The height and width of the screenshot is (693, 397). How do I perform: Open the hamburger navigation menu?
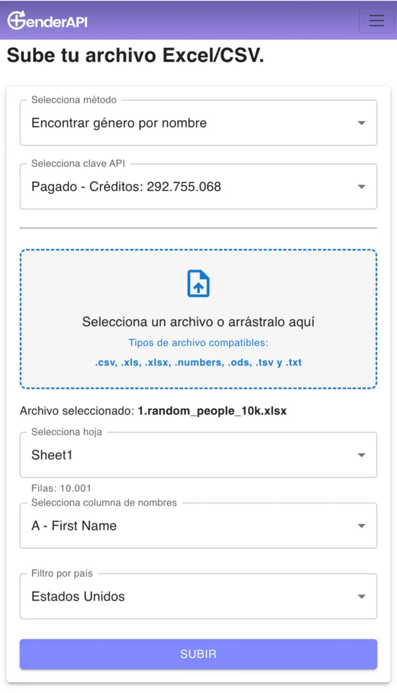[376, 20]
